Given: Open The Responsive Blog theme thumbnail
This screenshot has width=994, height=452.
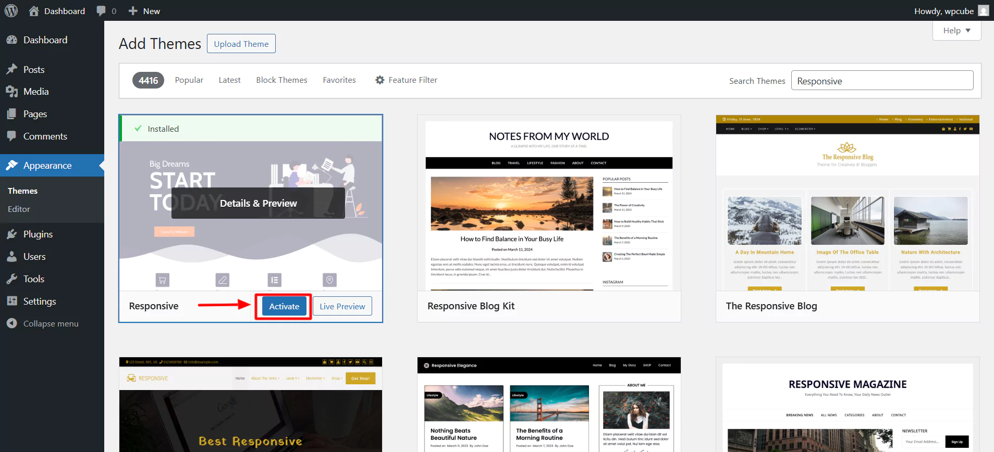Looking at the screenshot, I should [848, 203].
